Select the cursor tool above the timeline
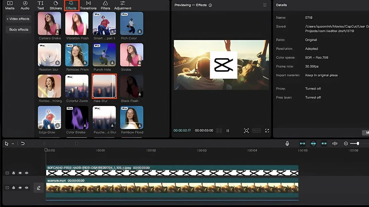Image resolution: width=369 pixels, height=207 pixels. [7, 143]
